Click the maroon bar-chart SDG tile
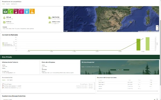This screenshot has height=100, width=161. click(16, 11)
